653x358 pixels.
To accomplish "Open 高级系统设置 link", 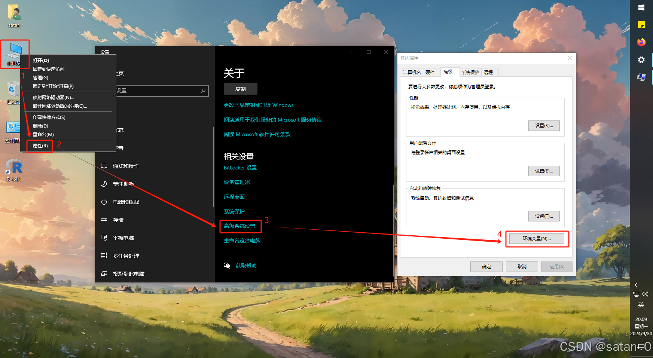I will coord(239,226).
